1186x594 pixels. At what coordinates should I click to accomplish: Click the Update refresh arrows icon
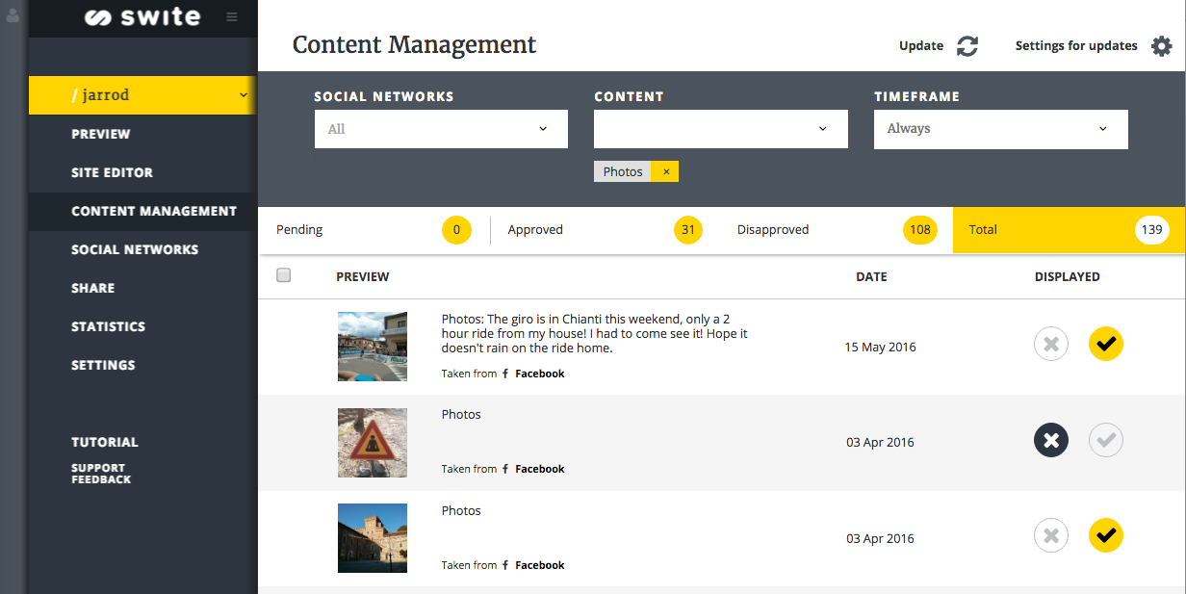967,46
